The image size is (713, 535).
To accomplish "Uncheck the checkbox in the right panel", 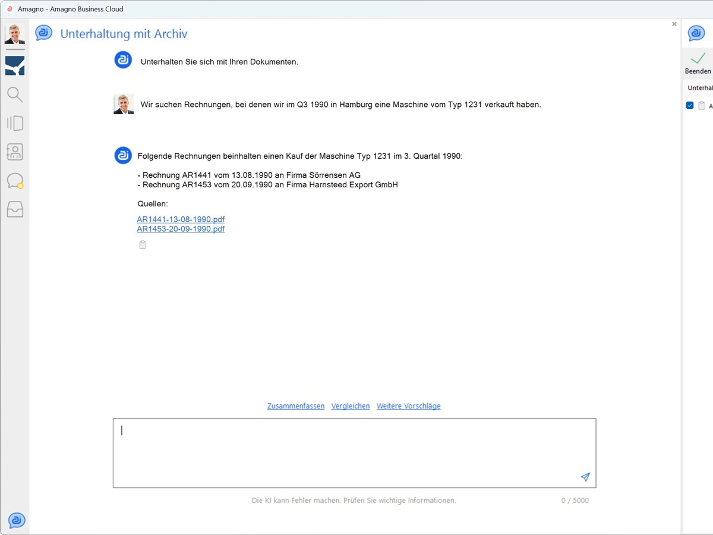I will point(690,105).
